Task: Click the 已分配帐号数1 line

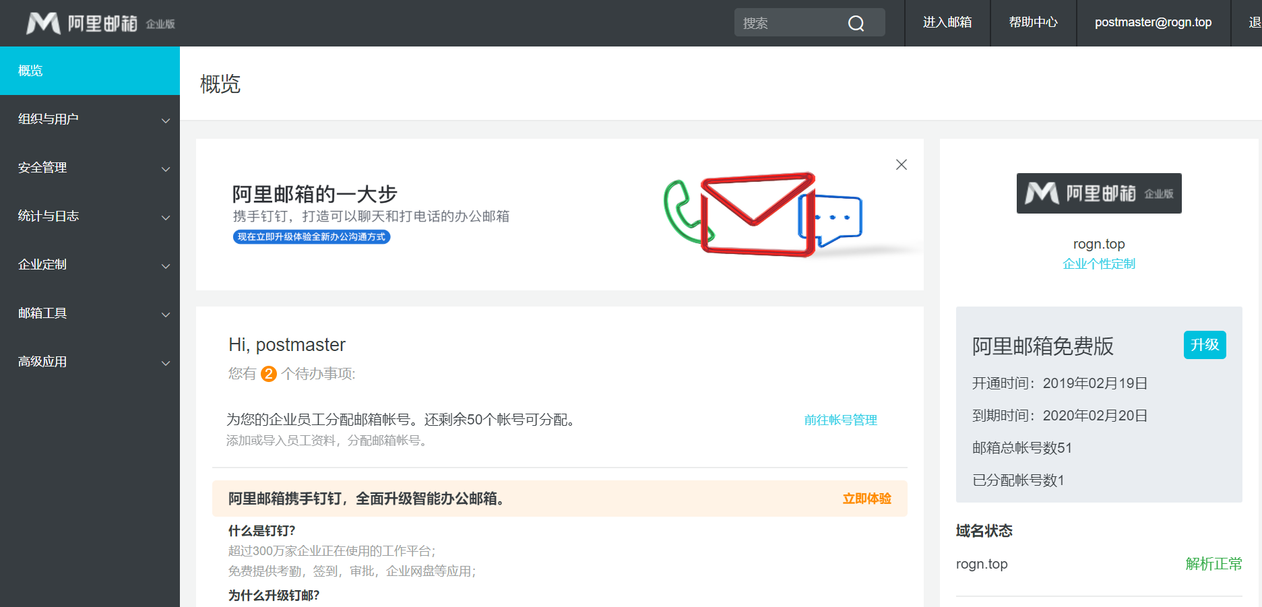Action: click(1018, 480)
